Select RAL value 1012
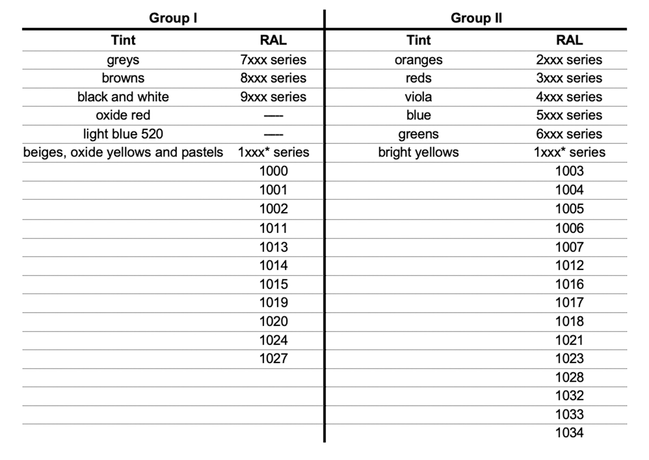 569,265
